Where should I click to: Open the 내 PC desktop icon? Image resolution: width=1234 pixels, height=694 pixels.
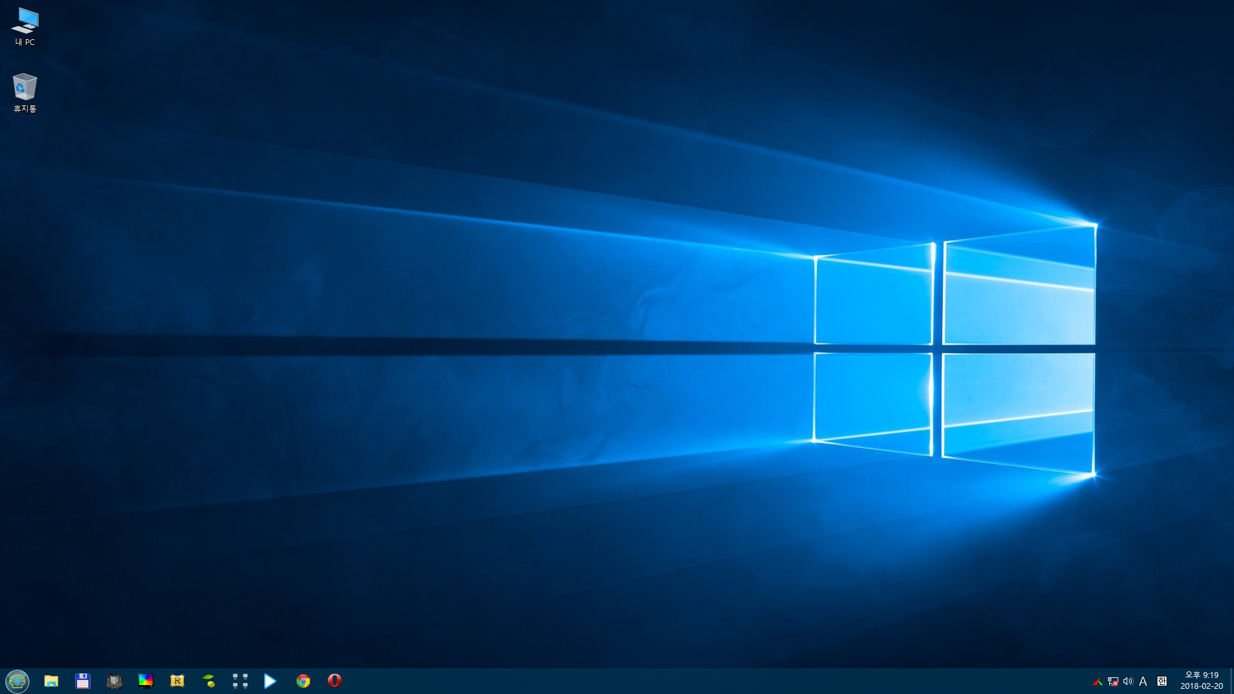[x=25, y=26]
